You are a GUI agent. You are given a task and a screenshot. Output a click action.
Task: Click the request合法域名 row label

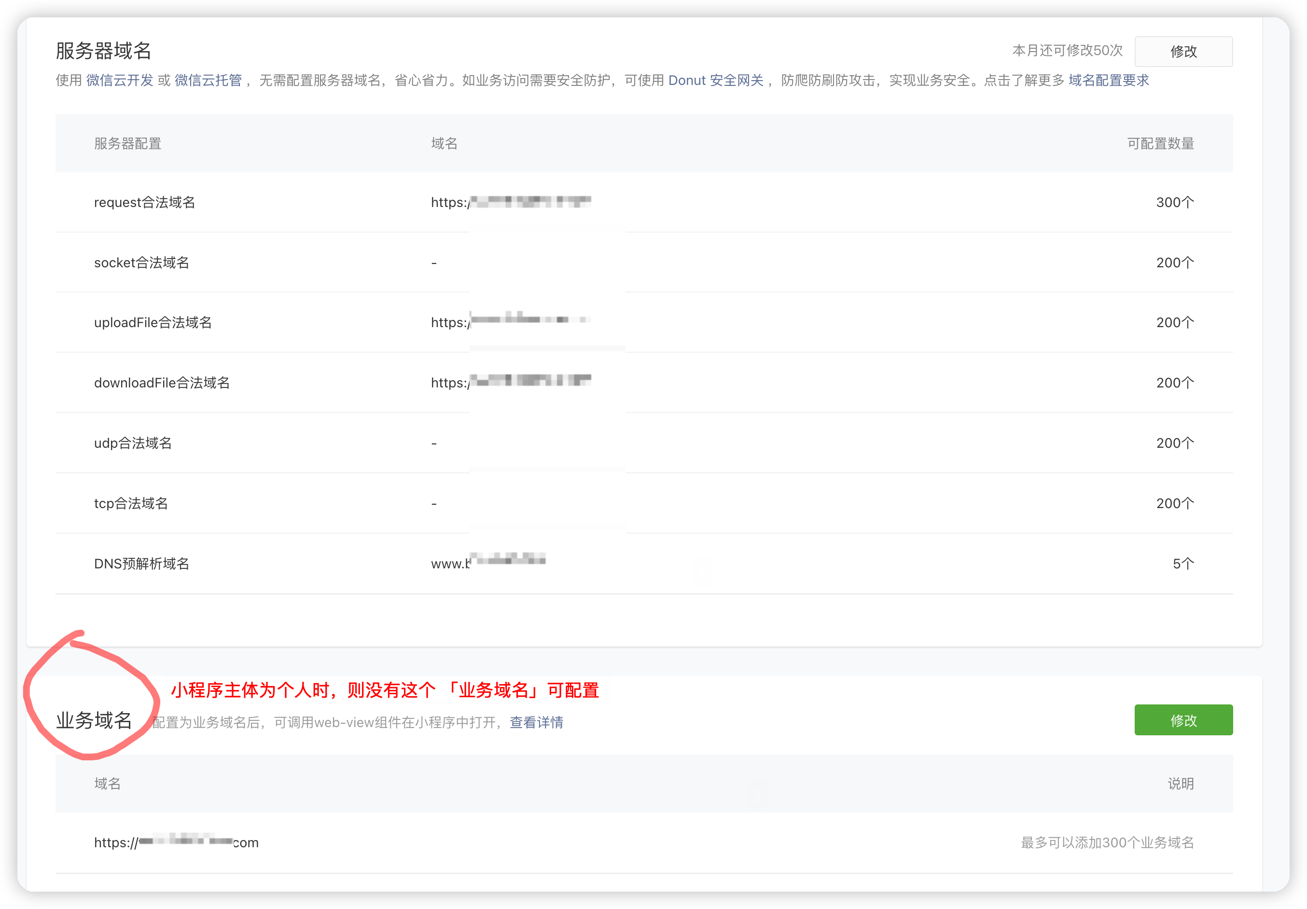tap(145, 202)
